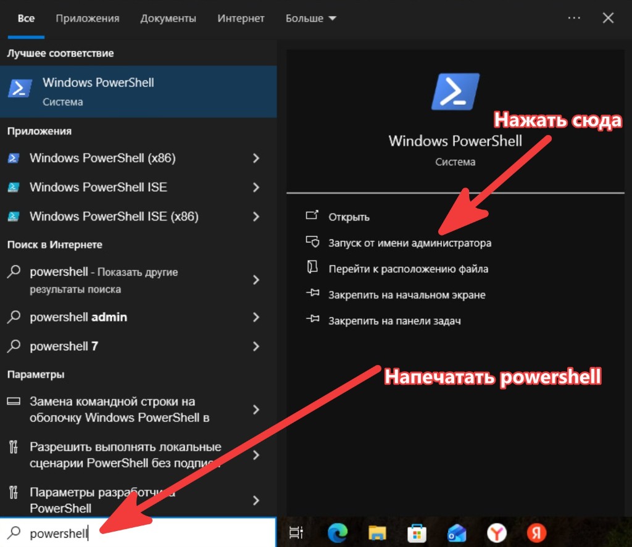
Task: Click the large PowerShell icon in preview pane
Action: point(455,91)
